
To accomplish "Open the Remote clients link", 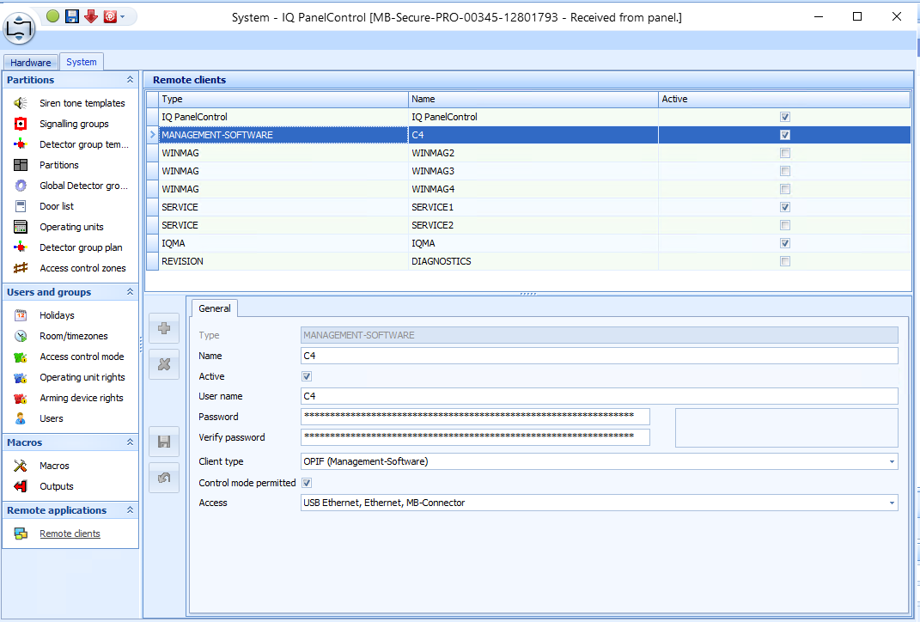I will coord(70,534).
